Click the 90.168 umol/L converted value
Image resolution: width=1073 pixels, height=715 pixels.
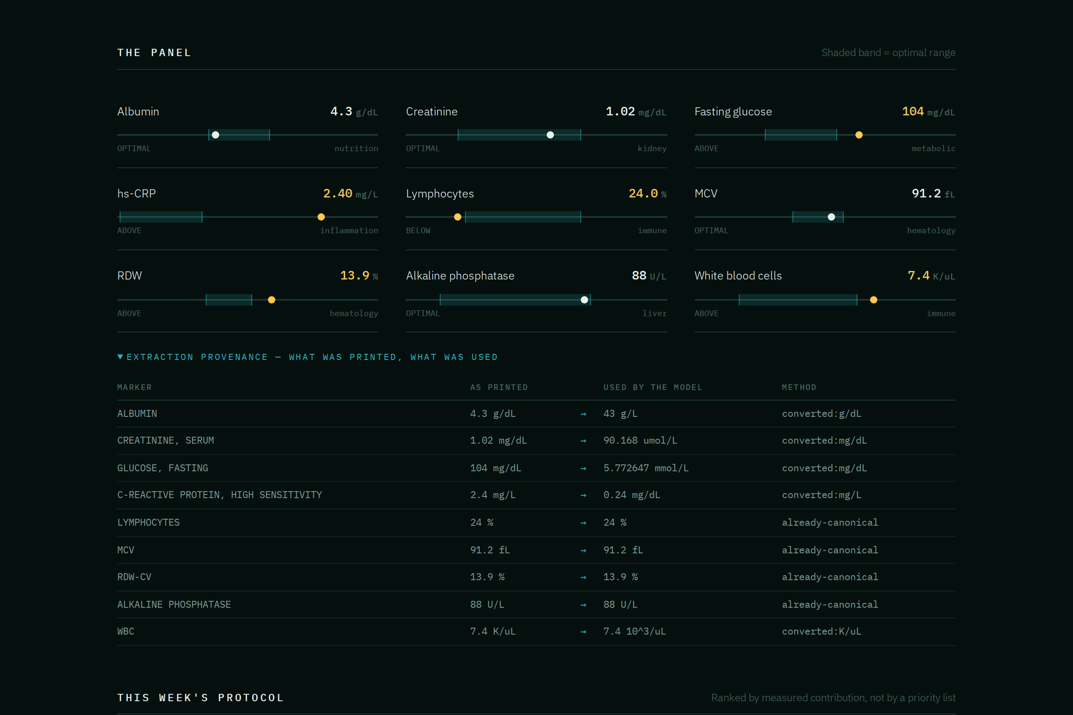click(x=640, y=440)
